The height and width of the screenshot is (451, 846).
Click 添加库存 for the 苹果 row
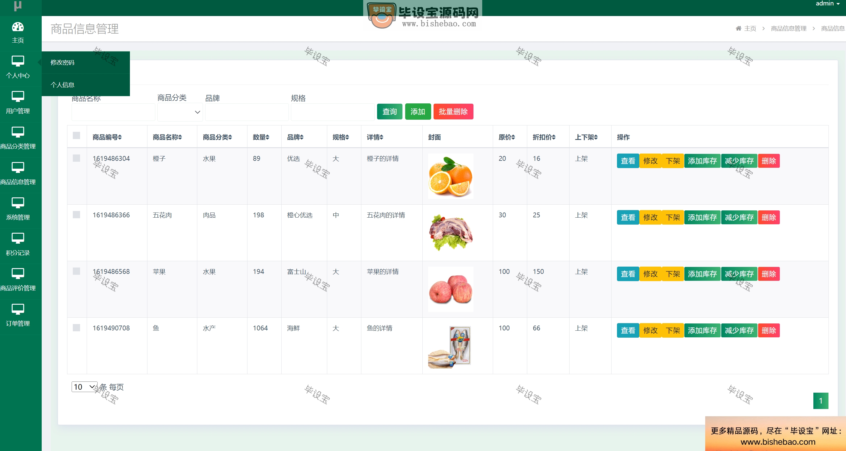point(702,274)
